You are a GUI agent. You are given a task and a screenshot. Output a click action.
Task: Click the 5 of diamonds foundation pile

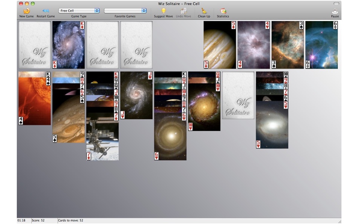tap(220, 45)
